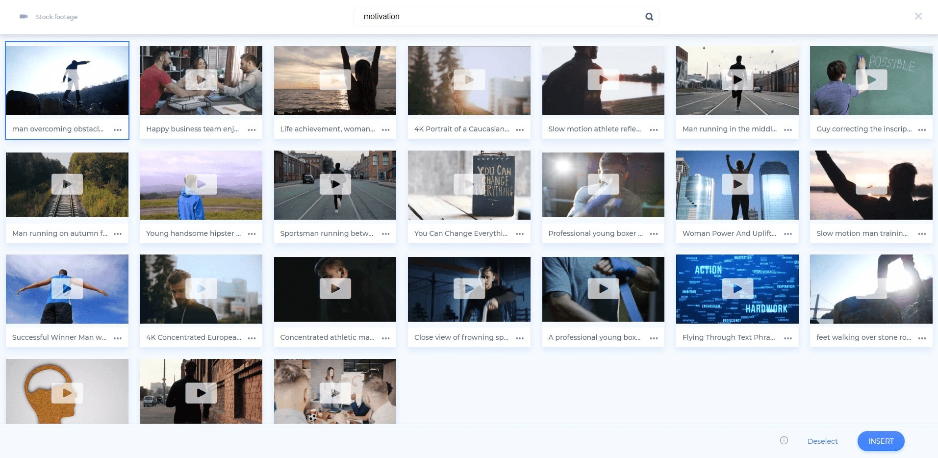Play the "feet walking over stone" clip

click(x=871, y=289)
